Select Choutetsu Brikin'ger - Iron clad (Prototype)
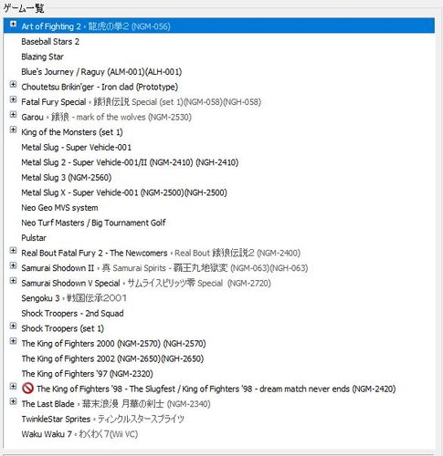The width and height of the screenshot is (443, 456). pyautogui.click(x=100, y=87)
